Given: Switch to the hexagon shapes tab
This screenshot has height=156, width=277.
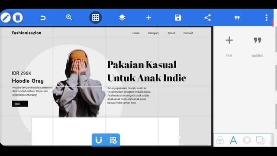Looking at the screenshot, I should click(247, 140).
